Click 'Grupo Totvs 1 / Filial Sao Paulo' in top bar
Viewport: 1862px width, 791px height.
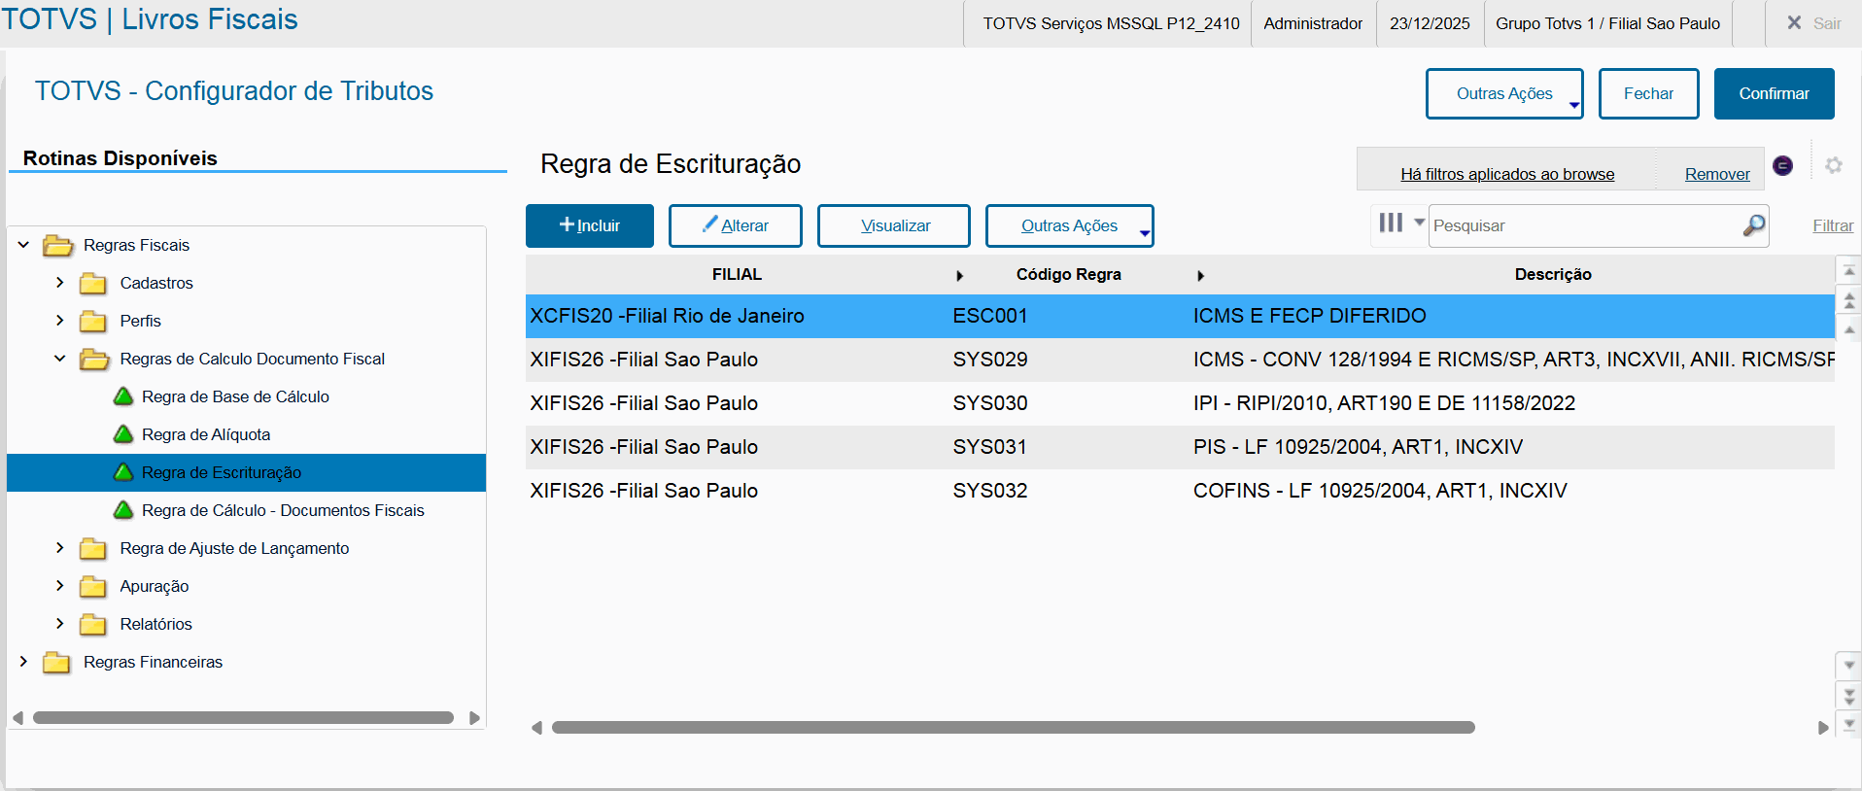click(1607, 23)
